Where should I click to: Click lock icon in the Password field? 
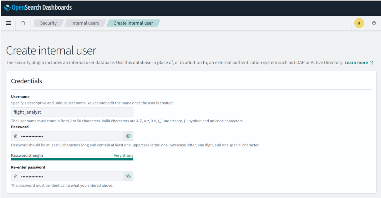tap(16, 136)
